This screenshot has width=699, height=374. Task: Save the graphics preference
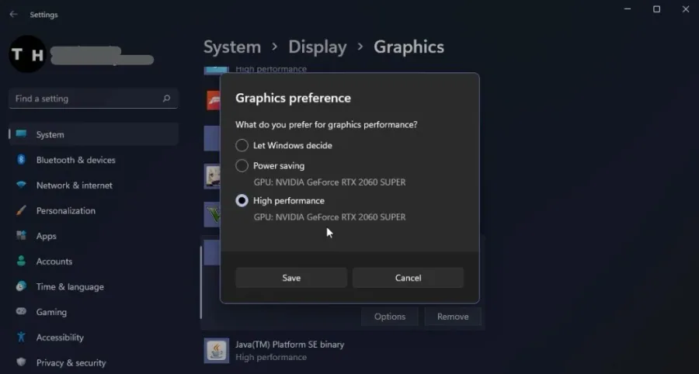pyautogui.click(x=291, y=278)
